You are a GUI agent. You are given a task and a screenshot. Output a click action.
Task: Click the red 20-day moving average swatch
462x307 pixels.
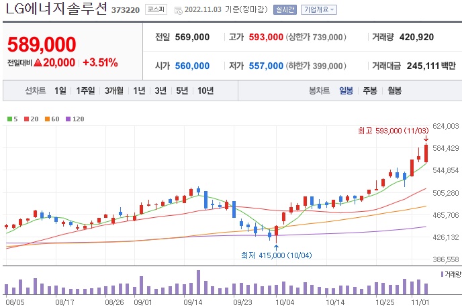26,119
